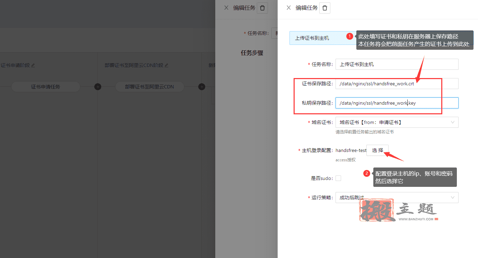Add task after 部署证书至阿里云CDN node

(202, 87)
